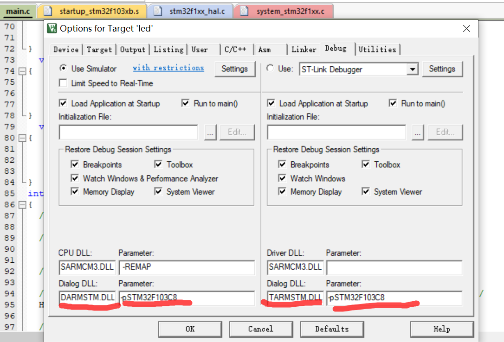Open simulator Settings button
504x342 pixels.
click(x=235, y=69)
